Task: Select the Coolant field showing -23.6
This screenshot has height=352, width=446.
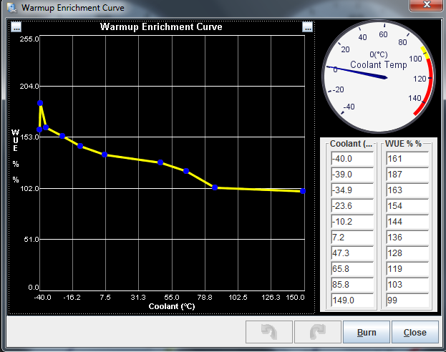Action: pos(352,206)
